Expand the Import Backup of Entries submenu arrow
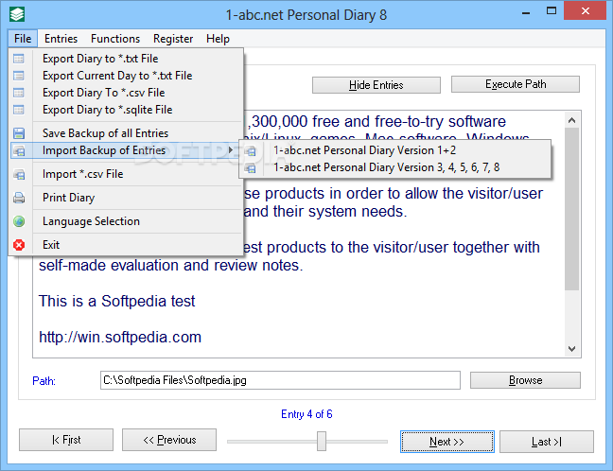 click(231, 150)
